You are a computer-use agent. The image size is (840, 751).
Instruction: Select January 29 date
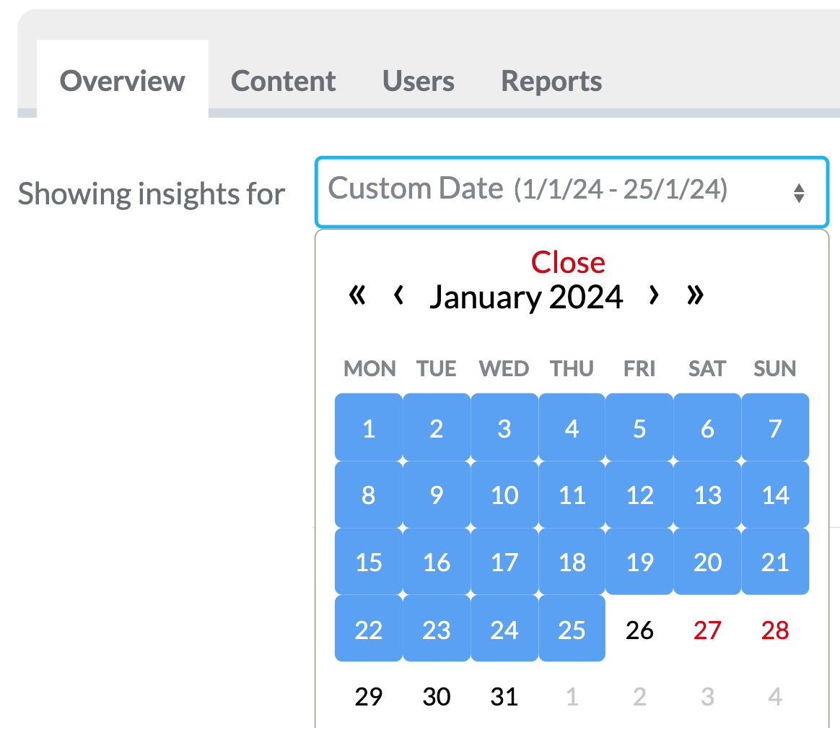[x=369, y=697]
